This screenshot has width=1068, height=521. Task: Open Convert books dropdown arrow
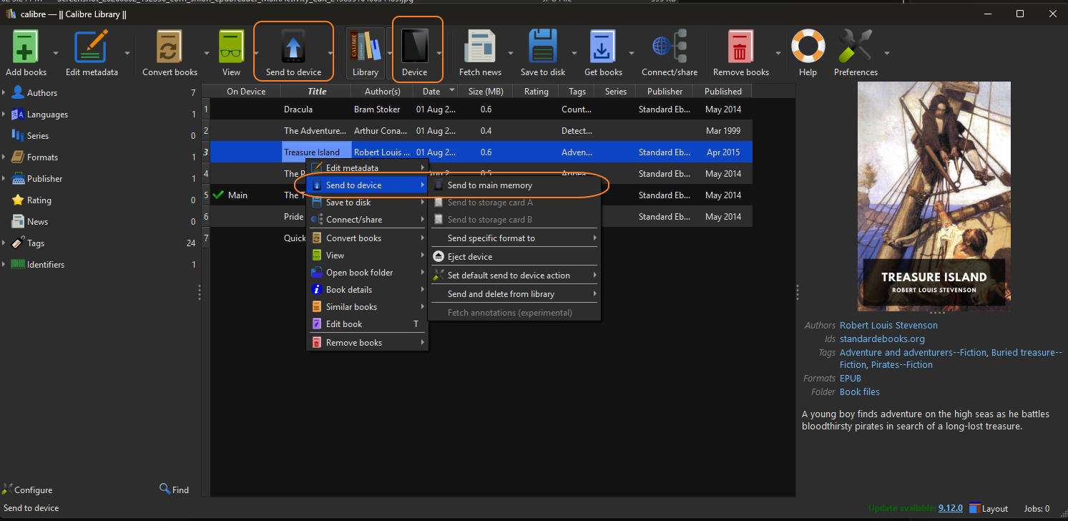tap(207, 53)
